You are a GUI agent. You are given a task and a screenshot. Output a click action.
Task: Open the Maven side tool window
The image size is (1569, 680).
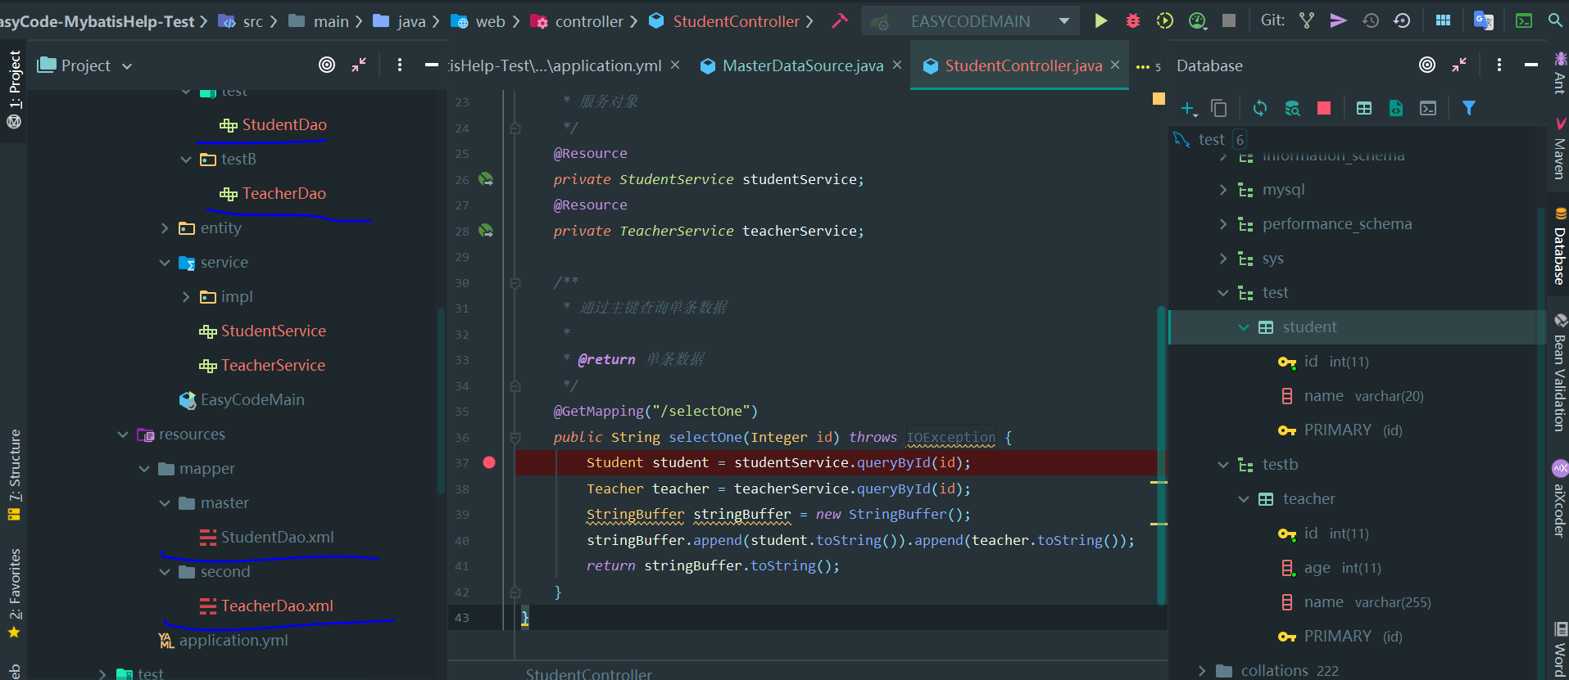pos(1559,147)
